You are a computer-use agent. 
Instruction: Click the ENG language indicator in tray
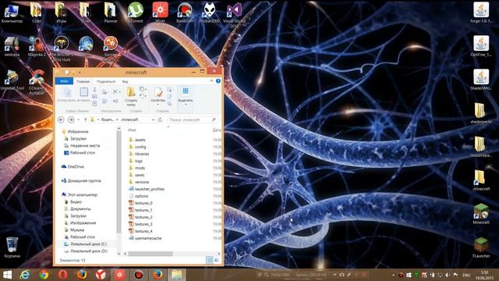coord(466,275)
